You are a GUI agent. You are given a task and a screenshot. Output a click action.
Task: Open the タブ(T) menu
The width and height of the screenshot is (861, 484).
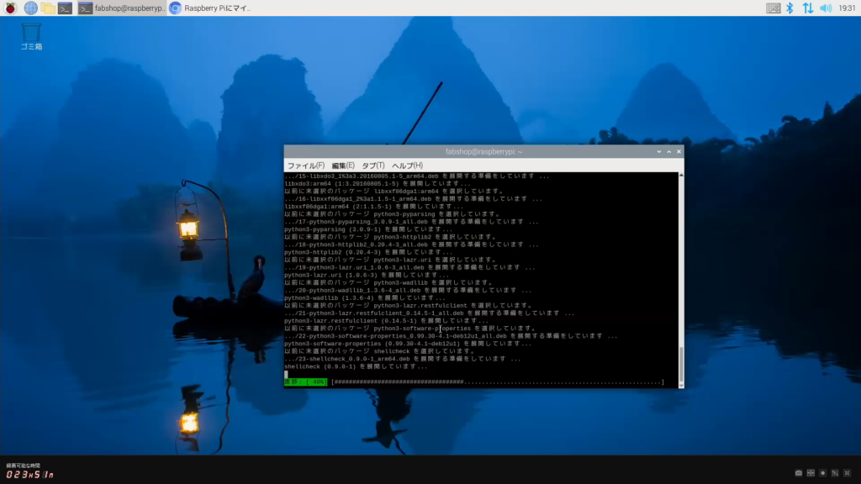click(x=372, y=166)
